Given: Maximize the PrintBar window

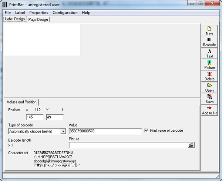Looking at the screenshot, I should pyautogui.click(x=201, y=4).
